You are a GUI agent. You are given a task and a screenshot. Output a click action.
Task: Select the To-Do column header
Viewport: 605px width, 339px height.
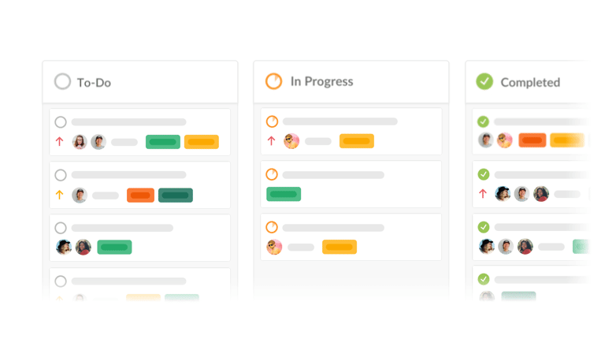point(140,81)
